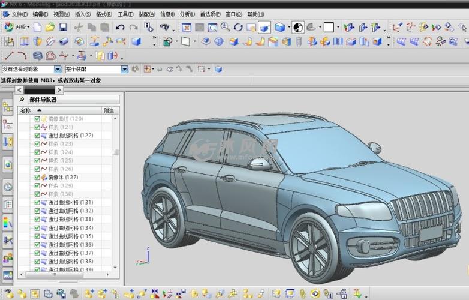Toggle checkbox for 样条 (121)
The image size is (469, 300).
click(37, 127)
